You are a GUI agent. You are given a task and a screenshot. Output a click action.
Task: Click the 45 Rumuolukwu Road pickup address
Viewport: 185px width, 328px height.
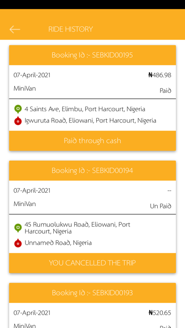(x=77, y=228)
